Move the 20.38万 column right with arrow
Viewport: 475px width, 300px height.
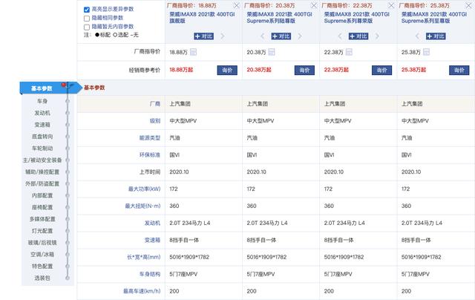pyautogui.click(x=300, y=36)
